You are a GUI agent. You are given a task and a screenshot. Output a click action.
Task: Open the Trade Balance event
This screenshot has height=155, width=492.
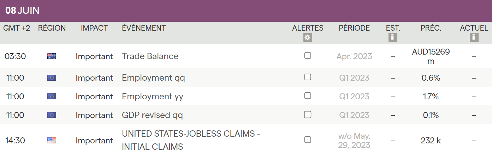pyautogui.click(x=150, y=56)
